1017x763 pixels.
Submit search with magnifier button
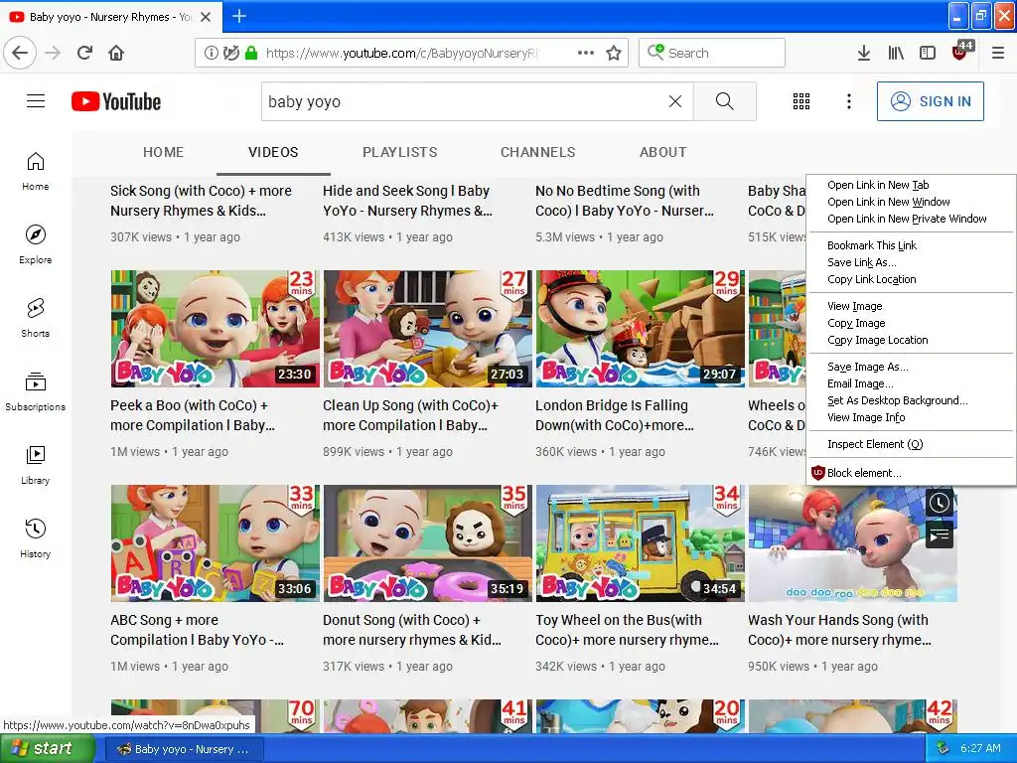click(724, 101)
